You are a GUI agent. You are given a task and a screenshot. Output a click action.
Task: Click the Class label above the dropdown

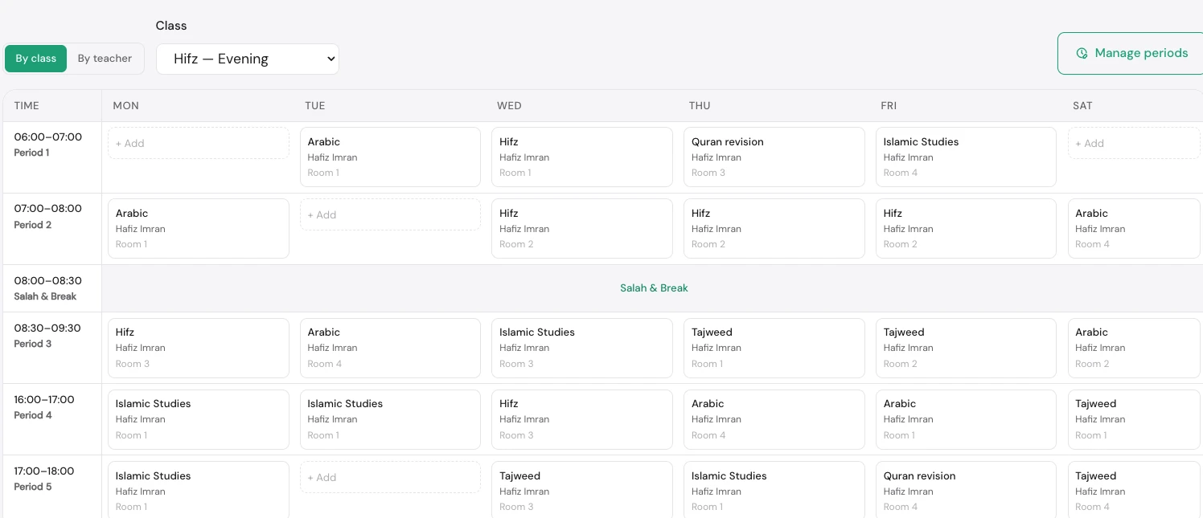pyautogui.click(x=171, y=26)
